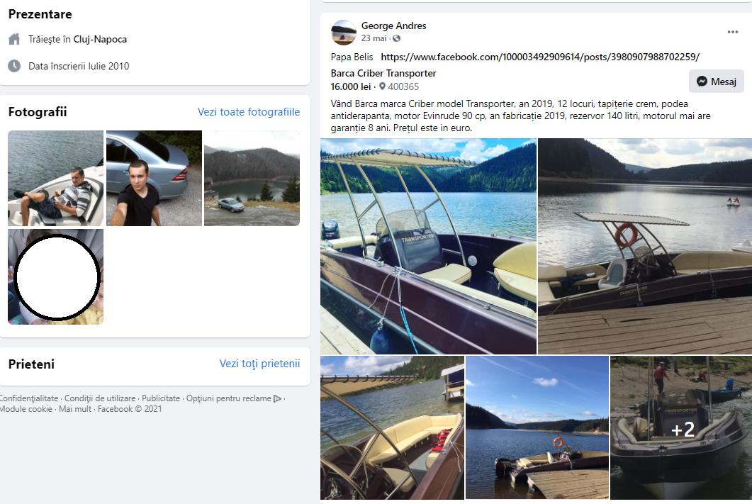752x504 pixels.
Task: Open the man in black shirt photo
Action: click(x=154, y=179)
